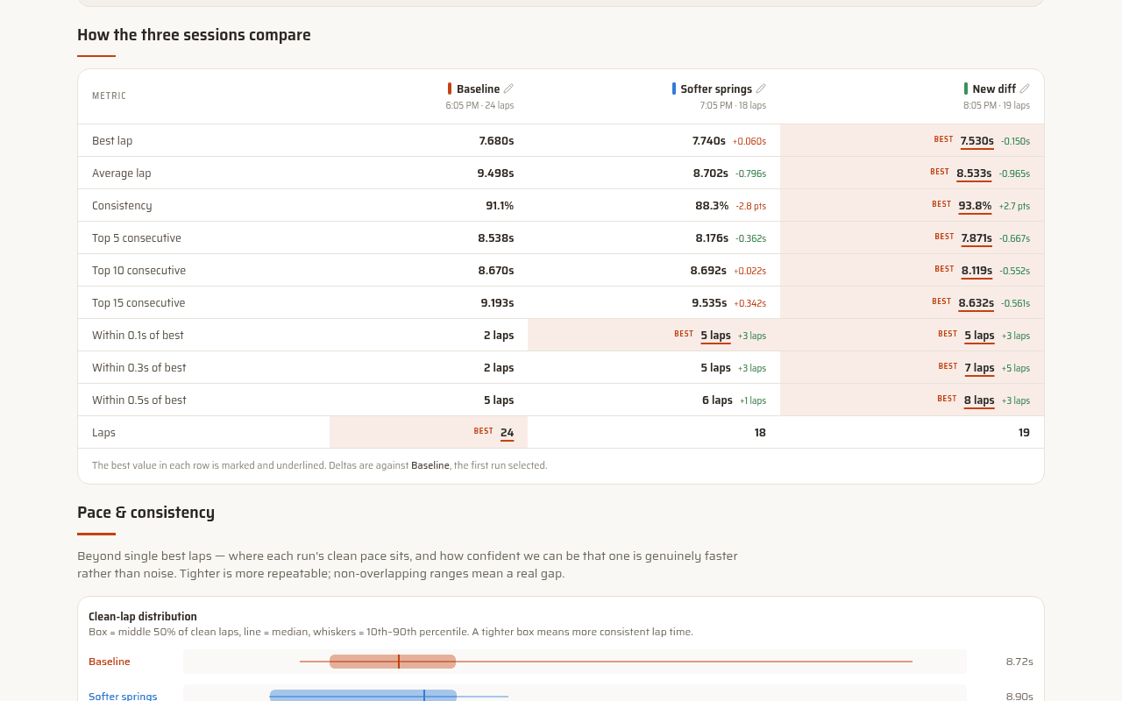1122x701 pixels.
Task: Select the Within 0.1s of best label
Action: [138, 335]
